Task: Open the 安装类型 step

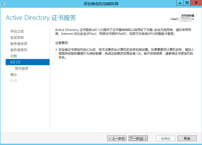Action: (17, 38)
